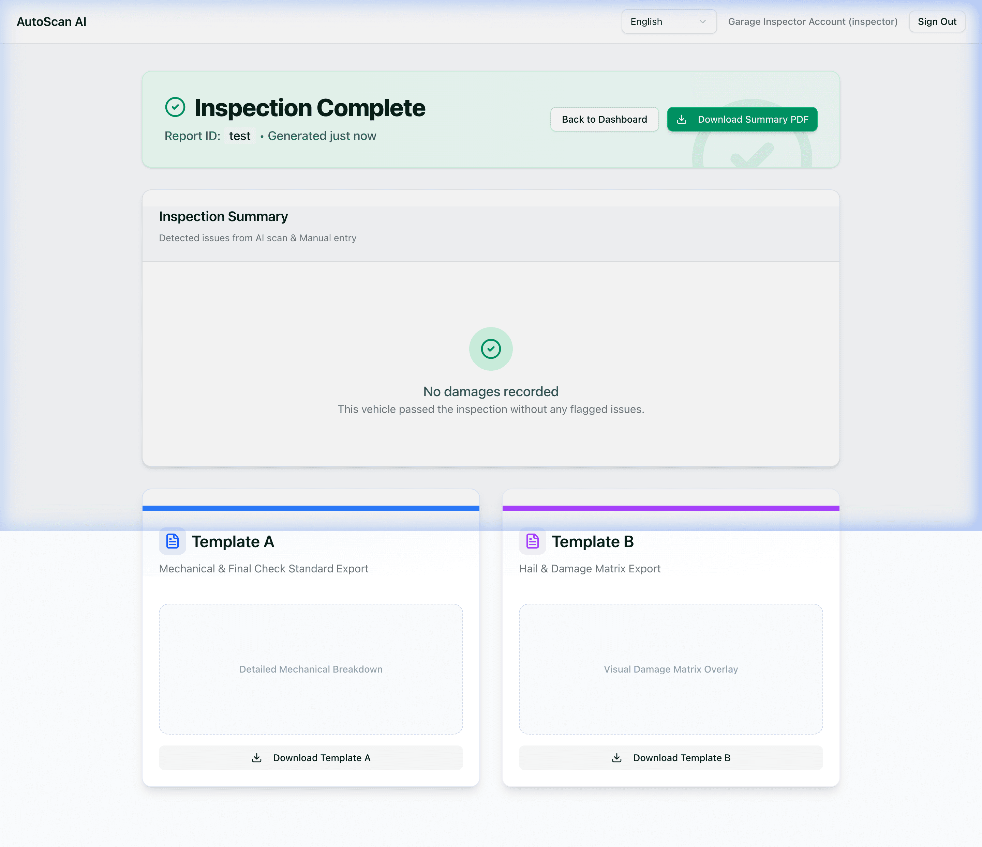Screen dimensions: 982x847
Task: Click green check icon beside Inspection Complete
Action: pos(175,107)
